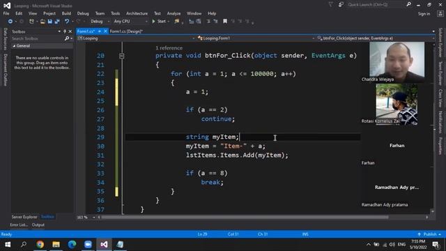Open the Help menu

tap(212, 13)
